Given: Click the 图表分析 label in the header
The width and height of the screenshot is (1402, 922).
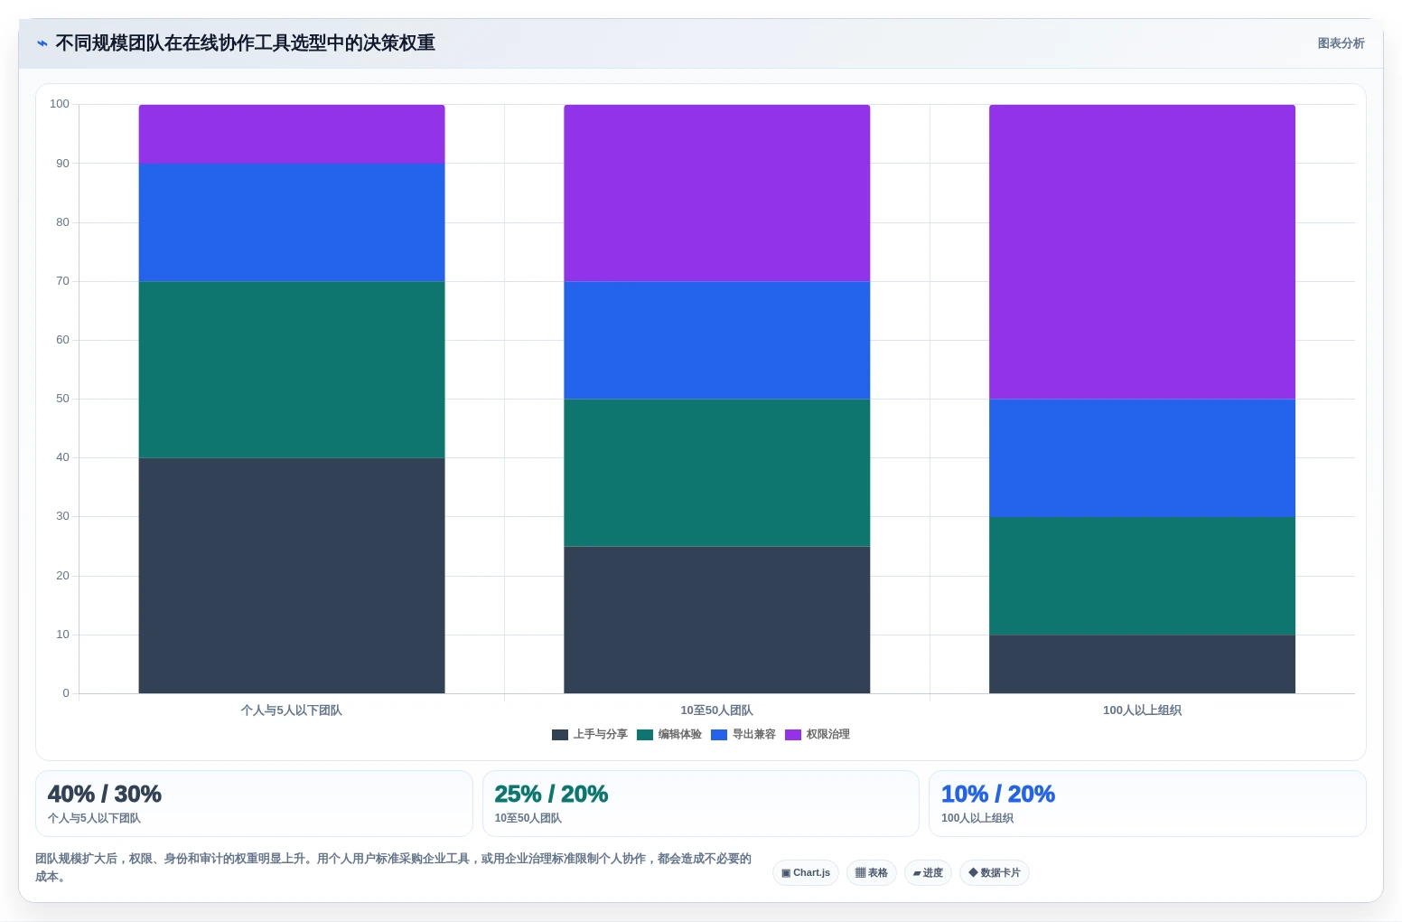Looking at the screenshot, I should click(x=1341, y=43).
